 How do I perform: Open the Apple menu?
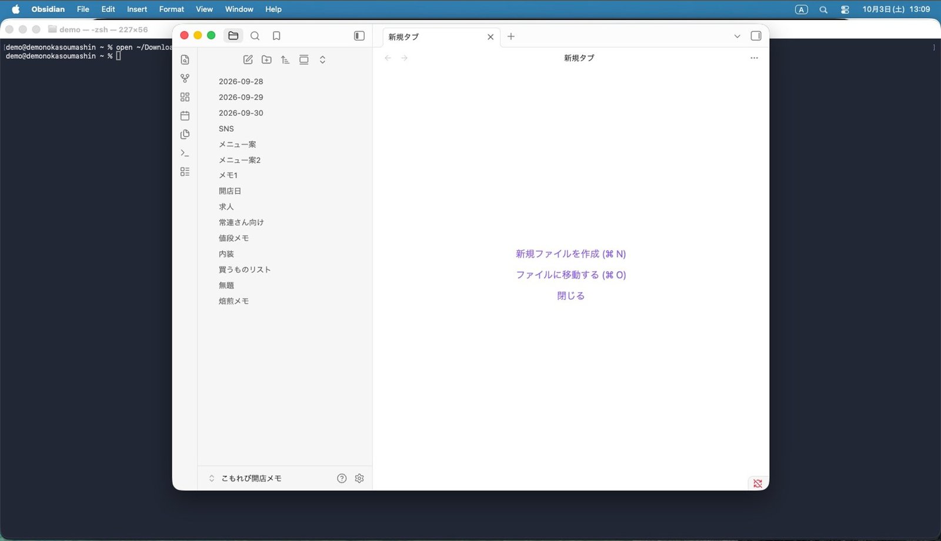click(16, 9)
